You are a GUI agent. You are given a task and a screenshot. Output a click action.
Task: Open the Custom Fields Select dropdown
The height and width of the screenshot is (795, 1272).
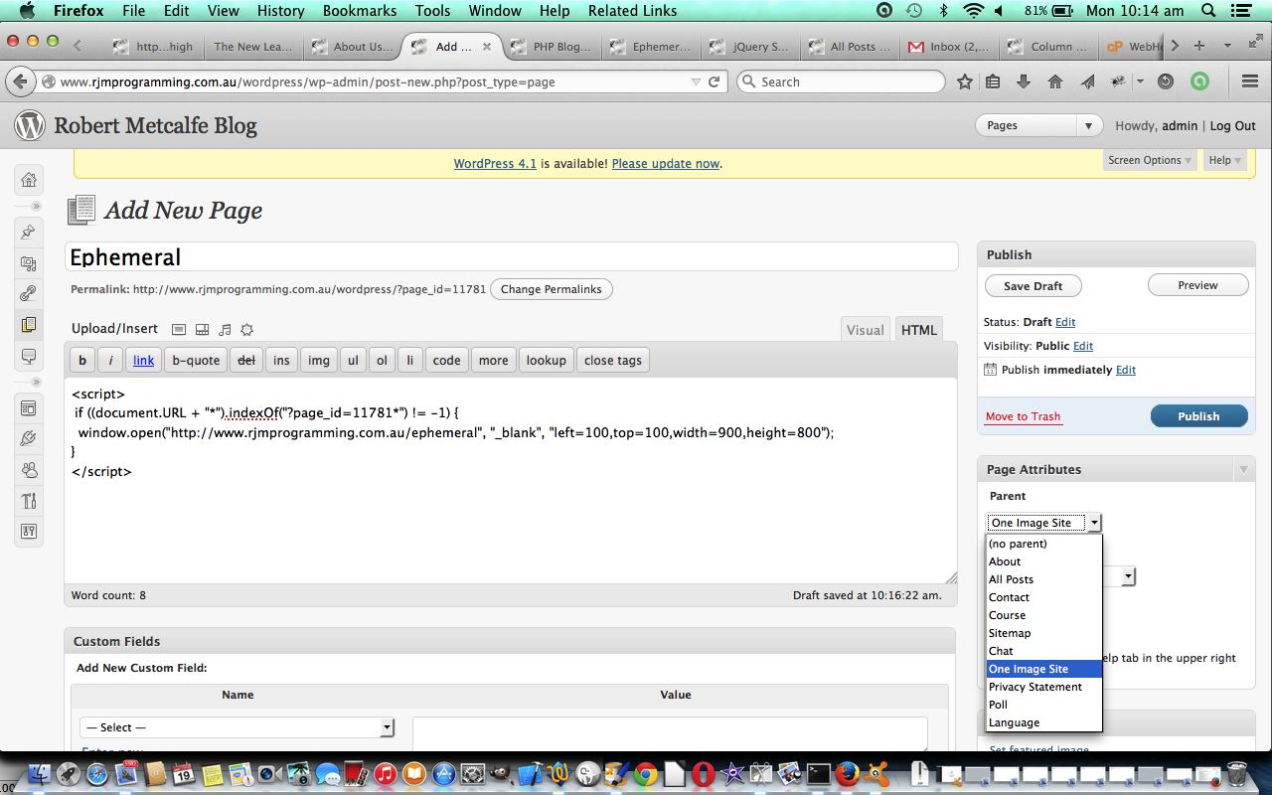(238, 727)
